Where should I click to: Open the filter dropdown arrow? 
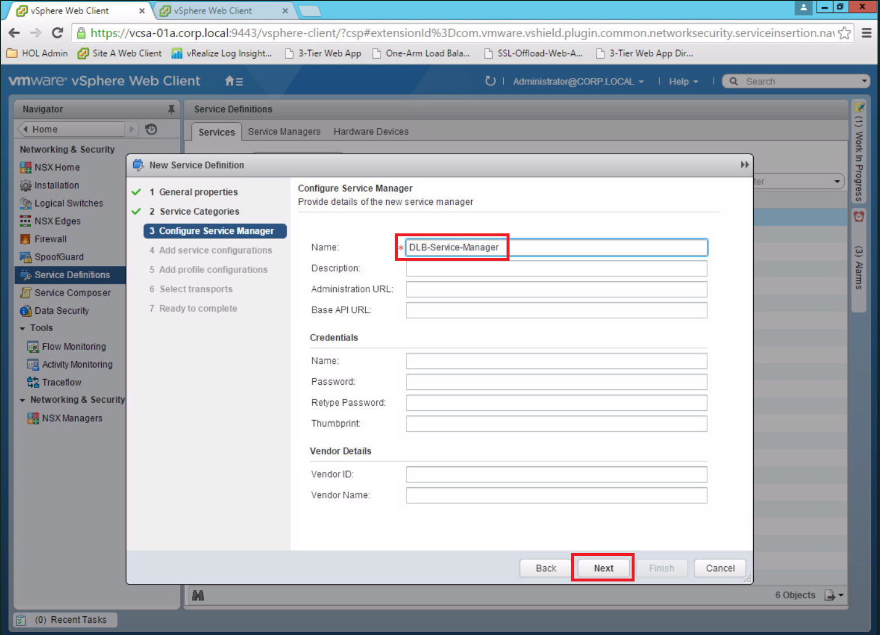837,182
